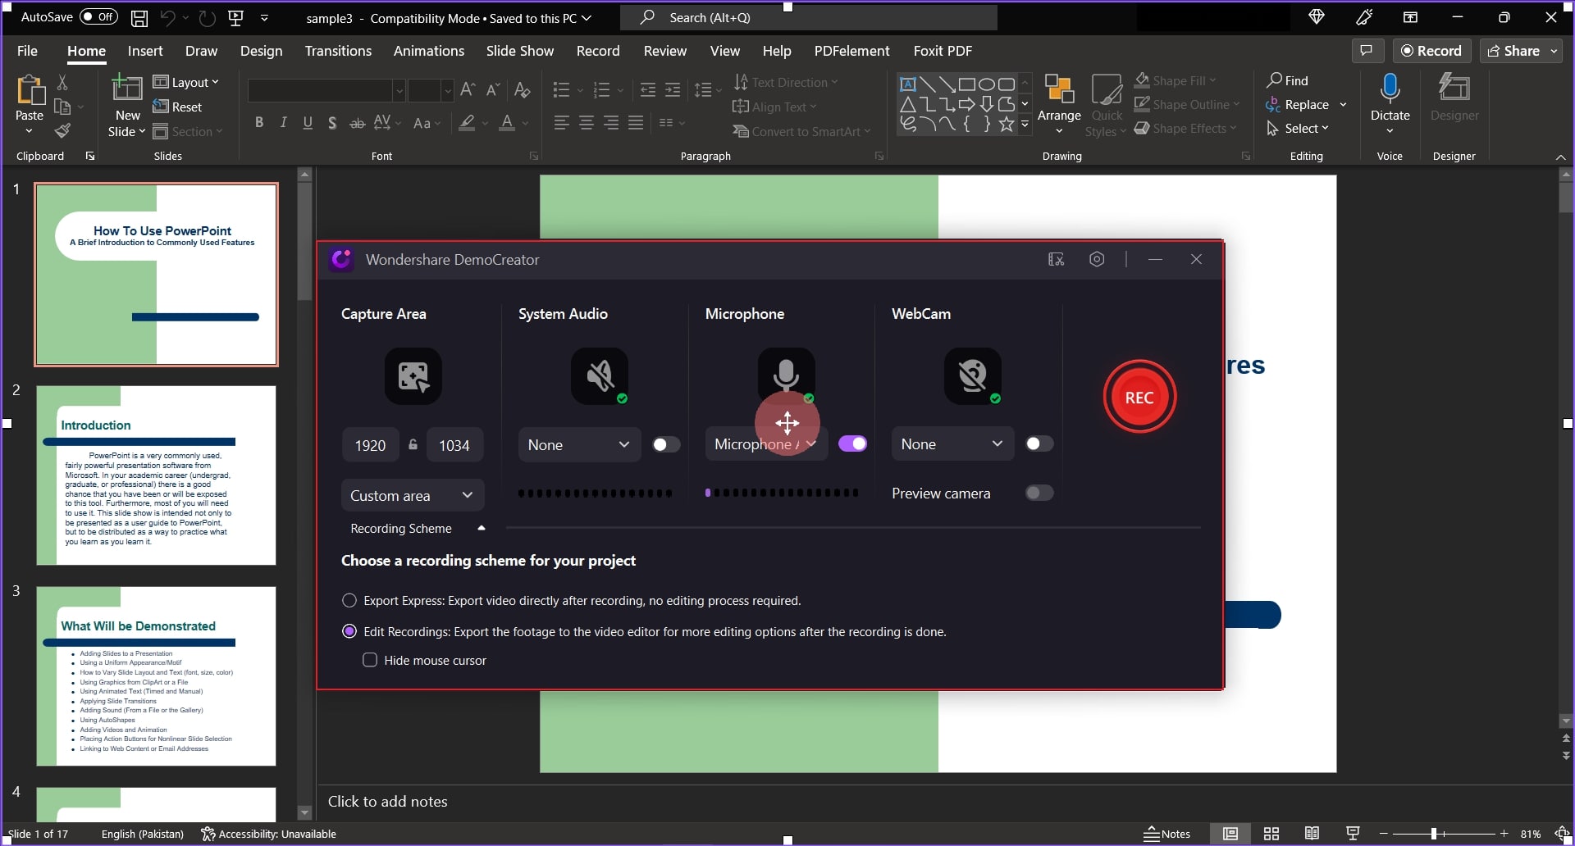Click the zoom slider handle in status bar
This screenshot has width=1575, height=846.
pyautogui.click(x=1434, y=834)
